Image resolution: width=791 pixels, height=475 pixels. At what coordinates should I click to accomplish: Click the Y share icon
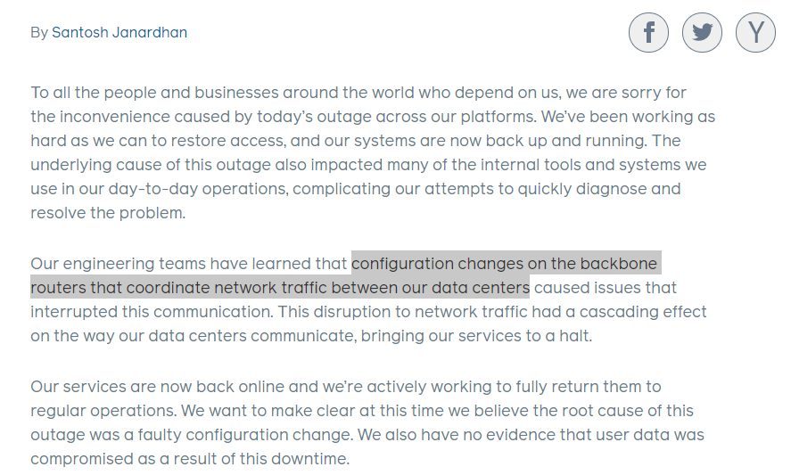pos(755,33)
